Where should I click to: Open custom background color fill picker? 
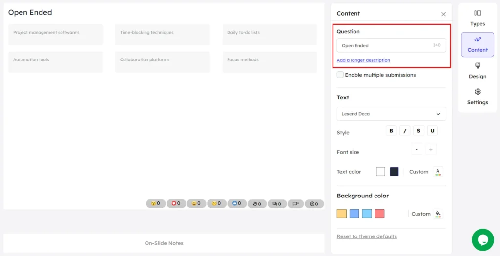point(438,214)
